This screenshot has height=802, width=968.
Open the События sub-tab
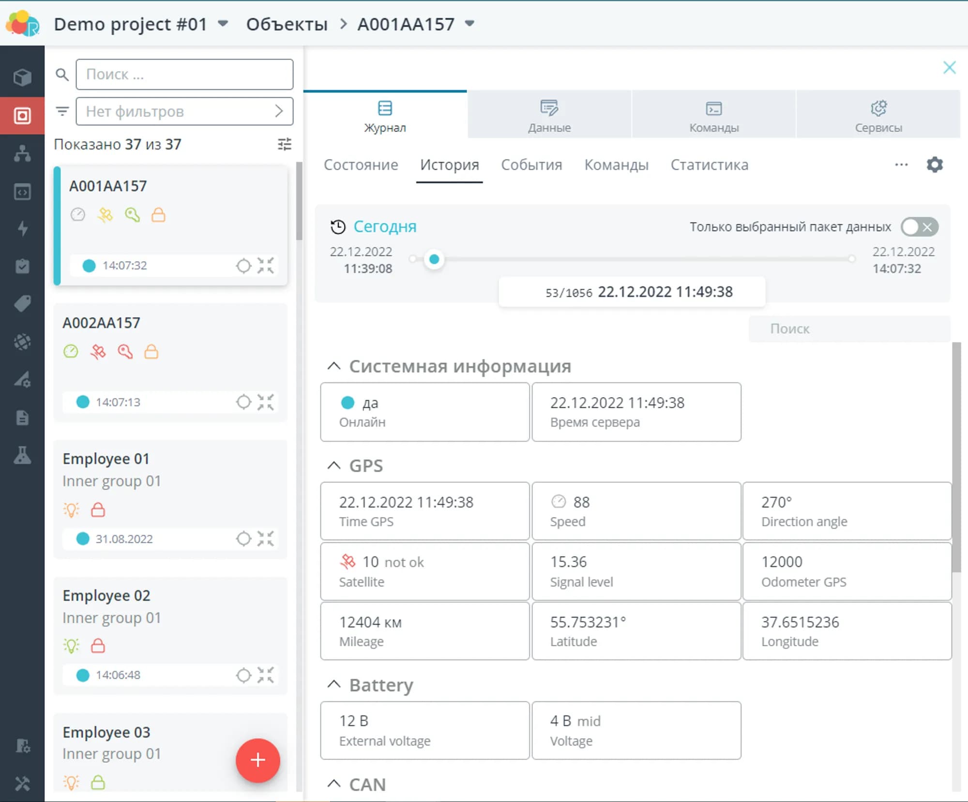(x=531, y=165)
